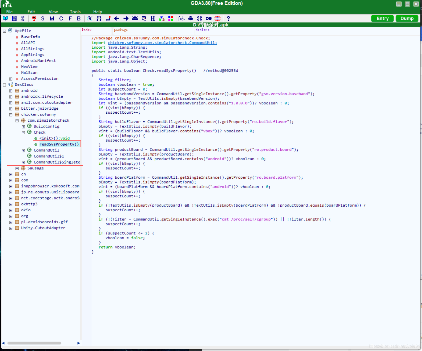Expand the AccessPermission node
Viewport: 422px width, 351px height.
tap(11, 79)
